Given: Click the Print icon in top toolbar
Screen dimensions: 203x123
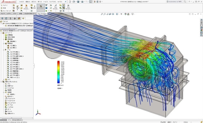Looking at the screenshot, I should pos(82,2).
